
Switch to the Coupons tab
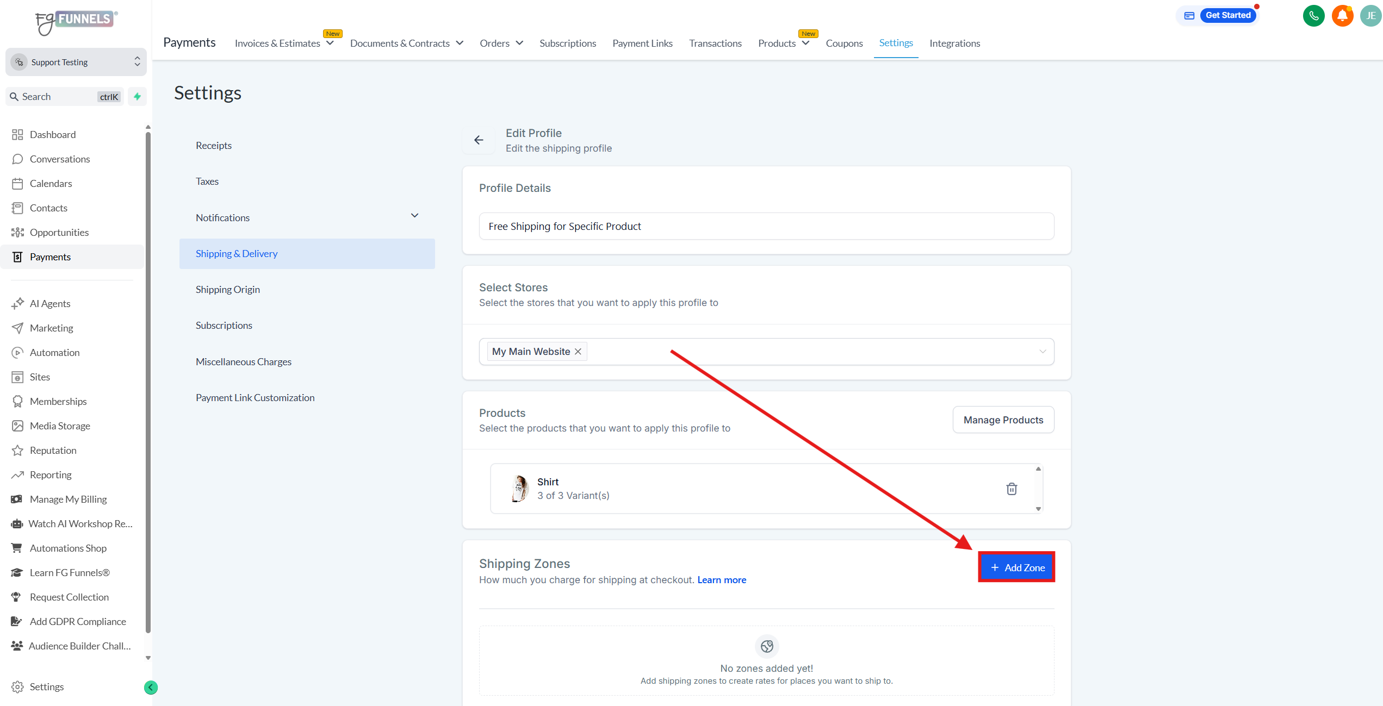click(844, 43)
